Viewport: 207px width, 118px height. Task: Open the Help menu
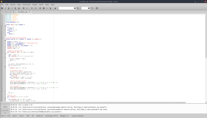tap(53, 4)
